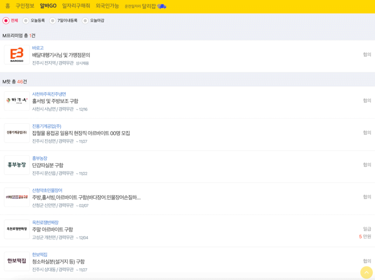Screen dimensions: 375x280
Task: Open the 산청약초민물장어 listing image
Action: point(16,197)
